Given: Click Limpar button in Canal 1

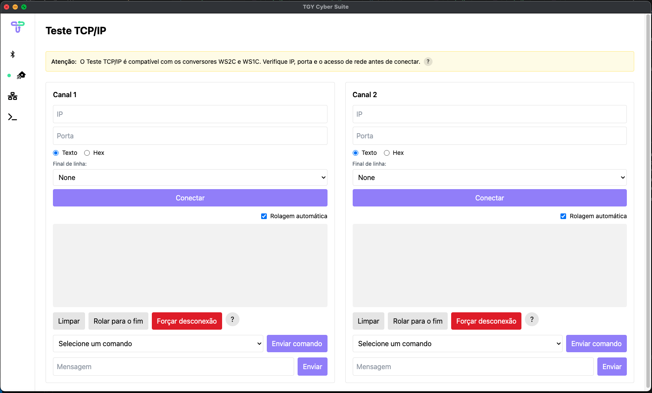Looking at the screenshot, I should pyautogui.click(x=69, y=321).
